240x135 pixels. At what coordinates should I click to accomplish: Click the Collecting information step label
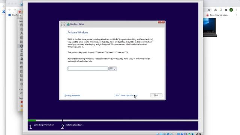pyautogui.click(x=44, y=125)
